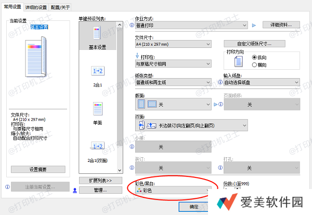Click 自定义纸张尺寸... button
This screenshot has width=312, height=215.
(x=254, y=44)
